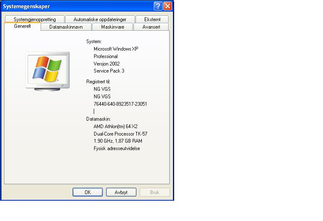Click the text Versjon 2002
This screenshot has height=221, width=323.
coord(107,64)
